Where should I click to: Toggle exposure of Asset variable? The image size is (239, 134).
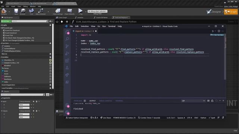tap(50, 74)
